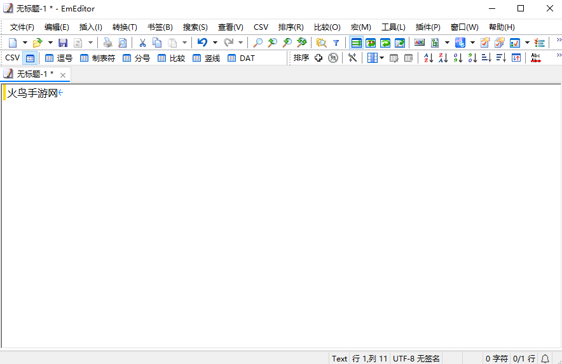Expand the column layout dropdown arrow

tap(381, 58)
